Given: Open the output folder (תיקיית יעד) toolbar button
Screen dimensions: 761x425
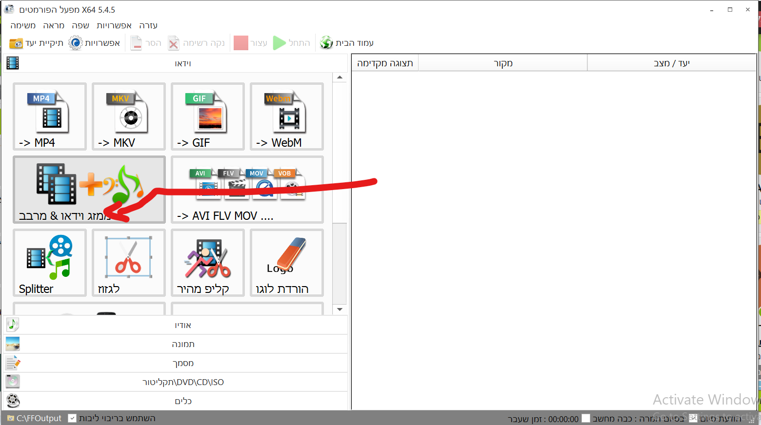Looking at the screenshot, I should [37, 43].
